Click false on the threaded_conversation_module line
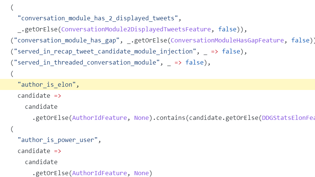Image resolution: width=315 pixels, height=177 pixels. [x=194, y=62]
